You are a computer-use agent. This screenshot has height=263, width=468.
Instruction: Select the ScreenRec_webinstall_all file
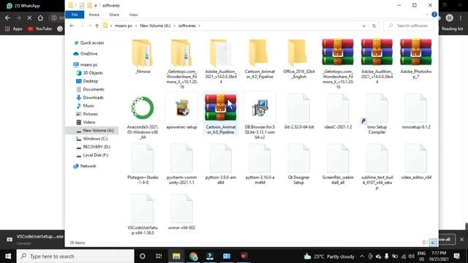click(x=338, y=164)
